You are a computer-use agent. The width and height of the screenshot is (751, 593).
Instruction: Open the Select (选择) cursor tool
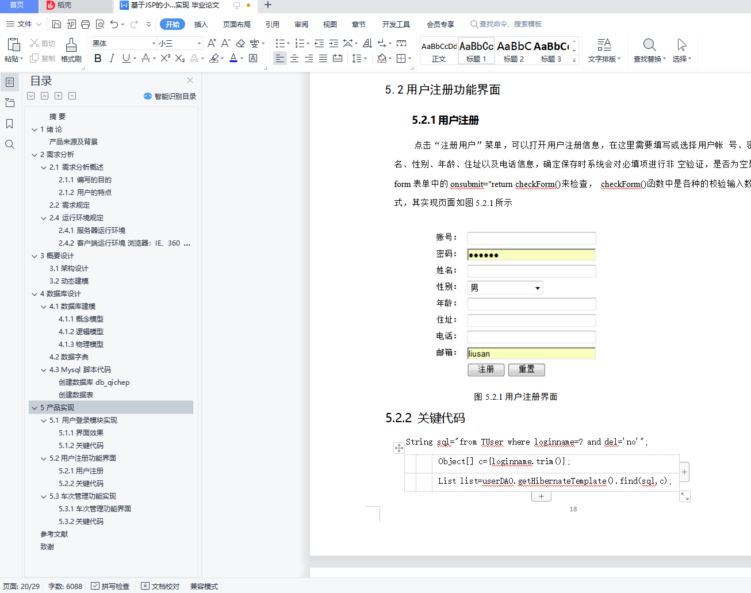click(682, 45)
